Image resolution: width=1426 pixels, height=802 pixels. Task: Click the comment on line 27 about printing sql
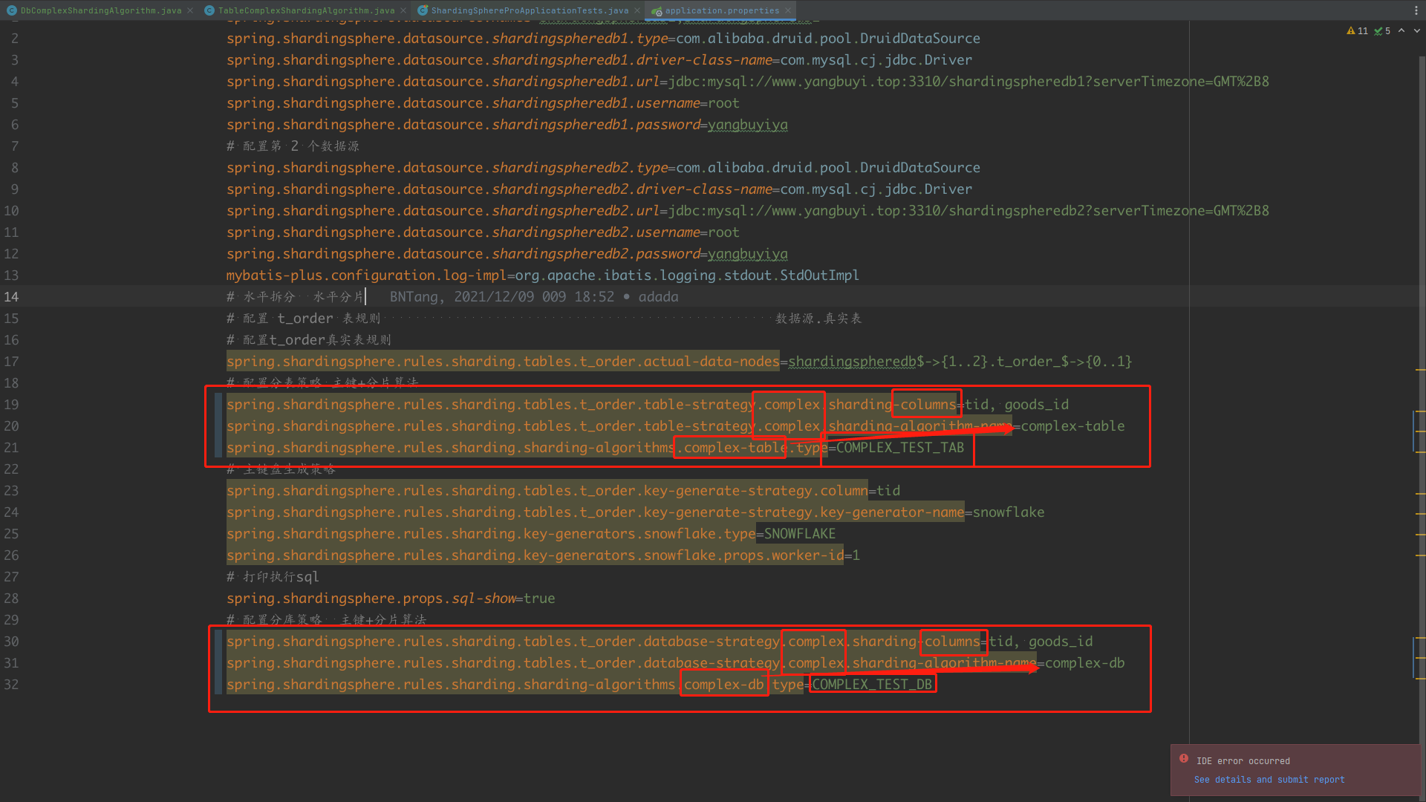(273, 577)
